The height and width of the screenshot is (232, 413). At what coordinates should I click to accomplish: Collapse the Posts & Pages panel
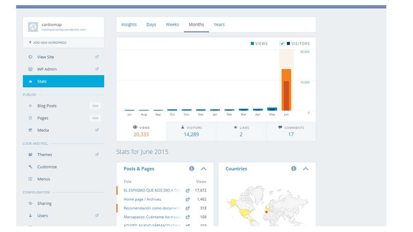tap(204, 169)
